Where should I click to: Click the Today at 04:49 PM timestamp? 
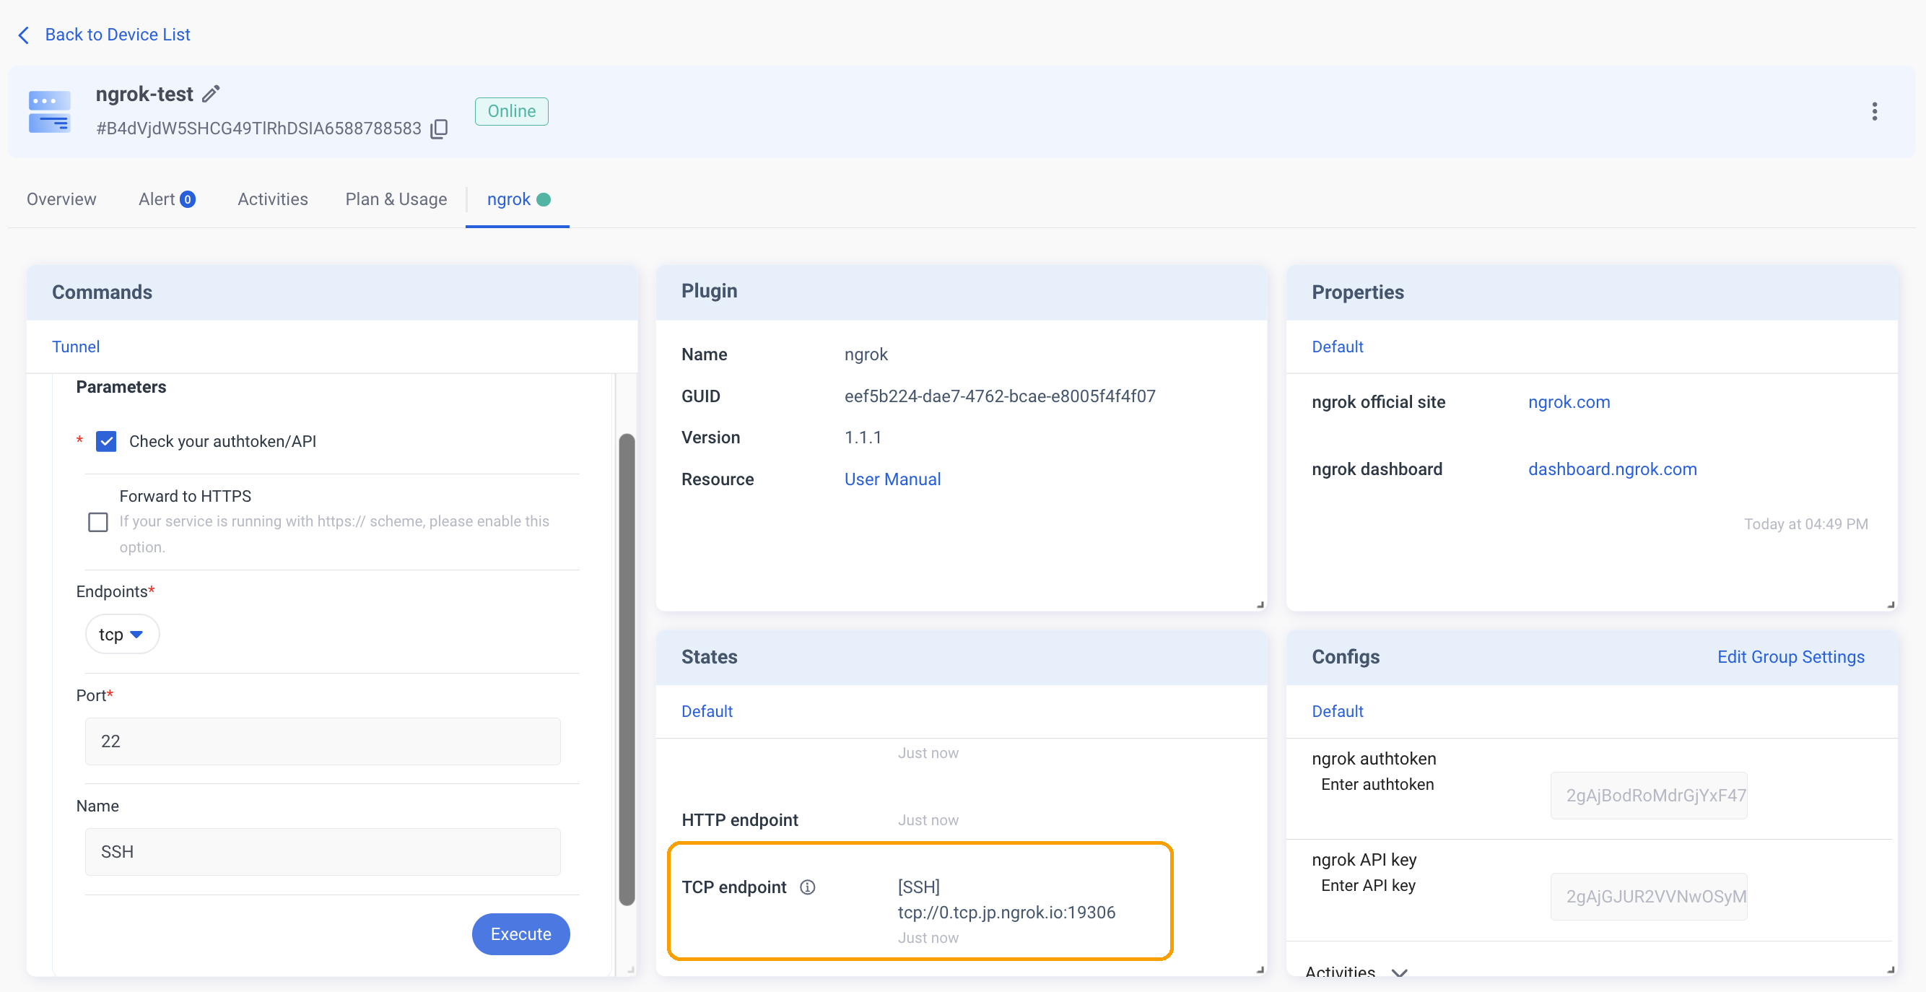click(x=1805, y=524)
